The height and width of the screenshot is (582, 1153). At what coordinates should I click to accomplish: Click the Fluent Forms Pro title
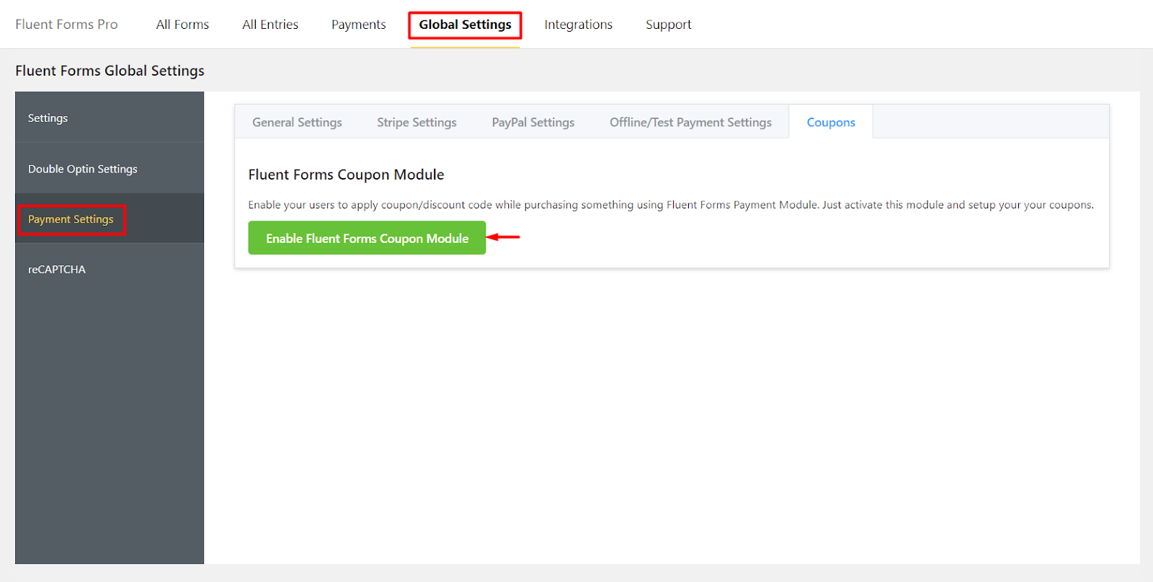(66, 25)
